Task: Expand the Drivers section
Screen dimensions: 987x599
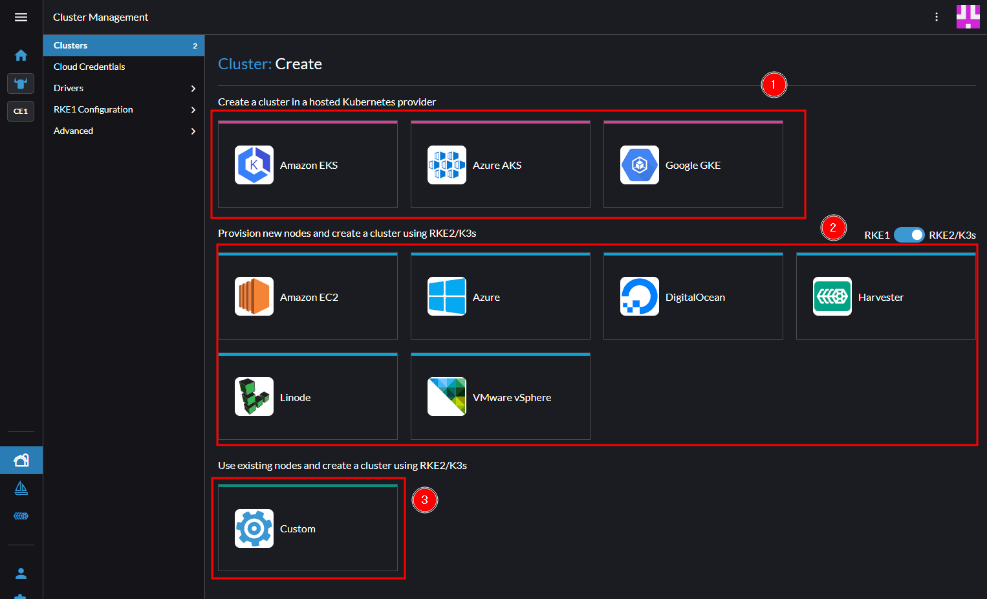Action: pyautogui.click(x=123, y=87)
